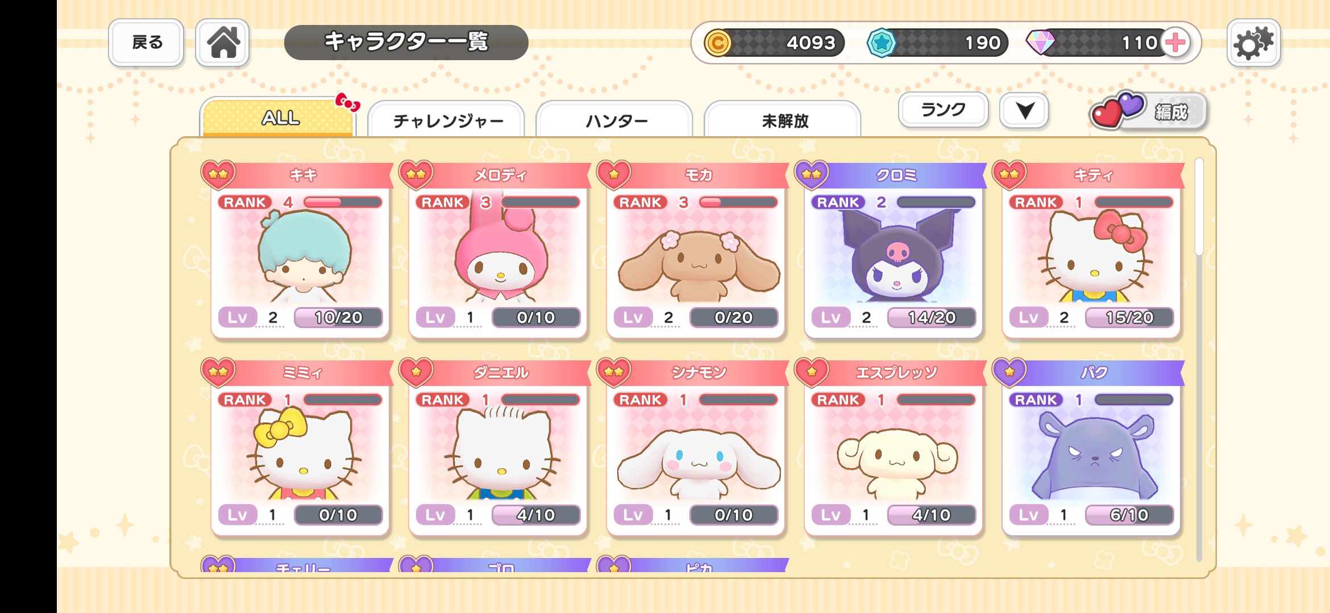The height and width of the screenshot is (613, 1330).
Task: Open the 未解放 tab
Action: point(783,120)
